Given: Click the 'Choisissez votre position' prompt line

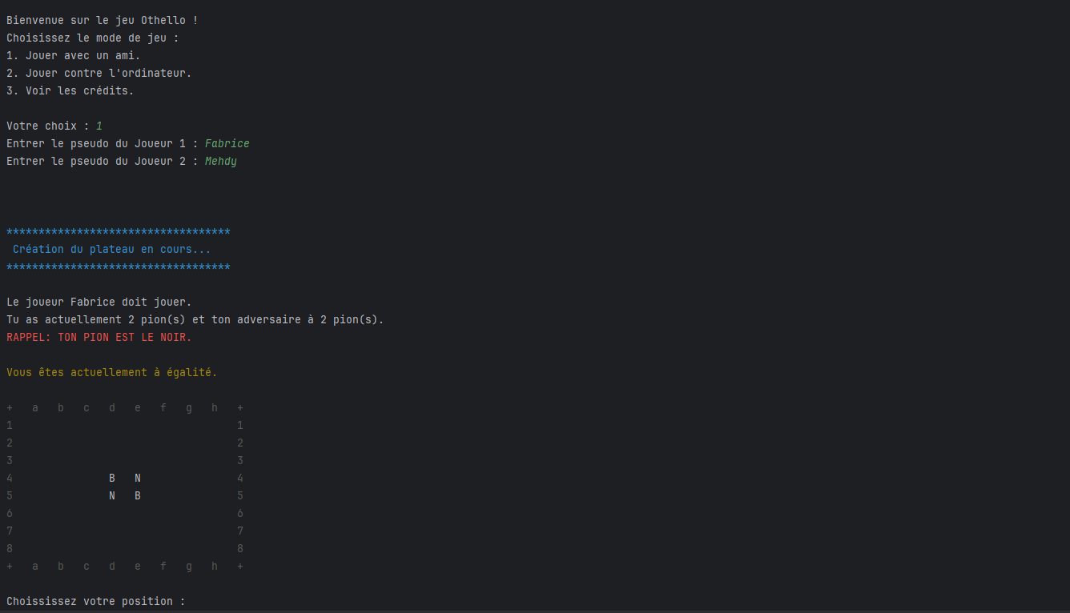Looking at the screenshot, I should (x=95, y=601).
